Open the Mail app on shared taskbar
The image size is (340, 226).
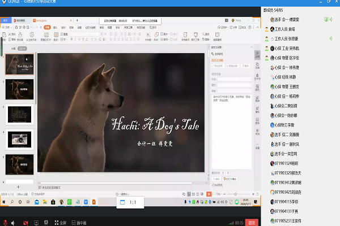pyautogui.click(x=37, y=202)
